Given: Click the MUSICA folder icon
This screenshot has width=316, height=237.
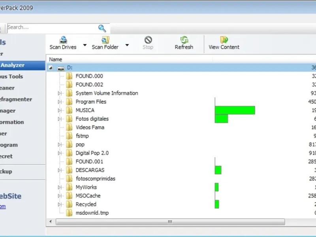Looking at the screenshot, I should pyautogui.click(x=69, y=110).
